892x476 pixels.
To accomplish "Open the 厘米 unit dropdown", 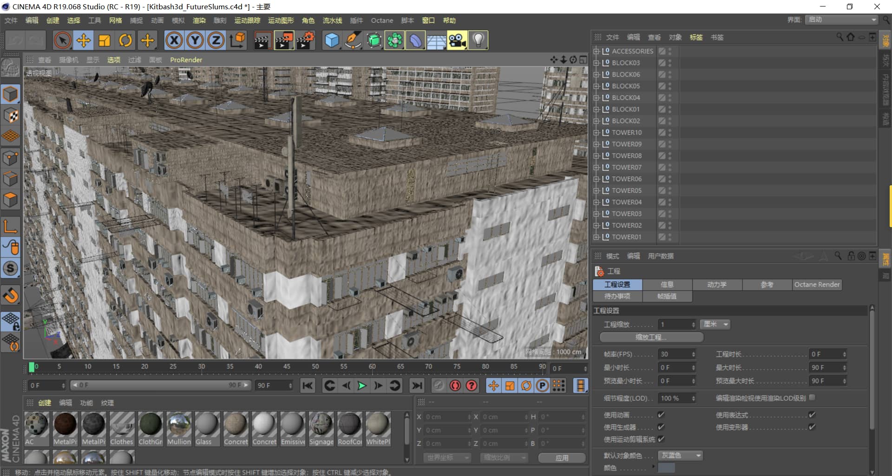I will (715, 324).
